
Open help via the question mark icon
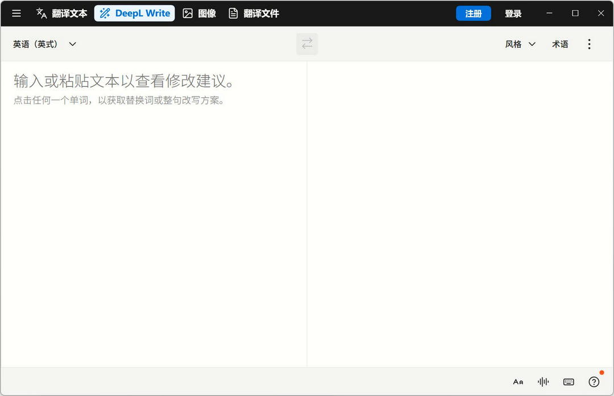pyautogui.click(x=594, y=382)
